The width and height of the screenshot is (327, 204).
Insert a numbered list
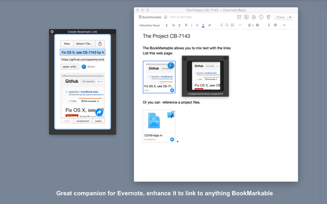(x=227, y=25)
